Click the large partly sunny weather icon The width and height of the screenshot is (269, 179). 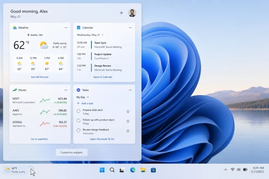pos(44,45)
